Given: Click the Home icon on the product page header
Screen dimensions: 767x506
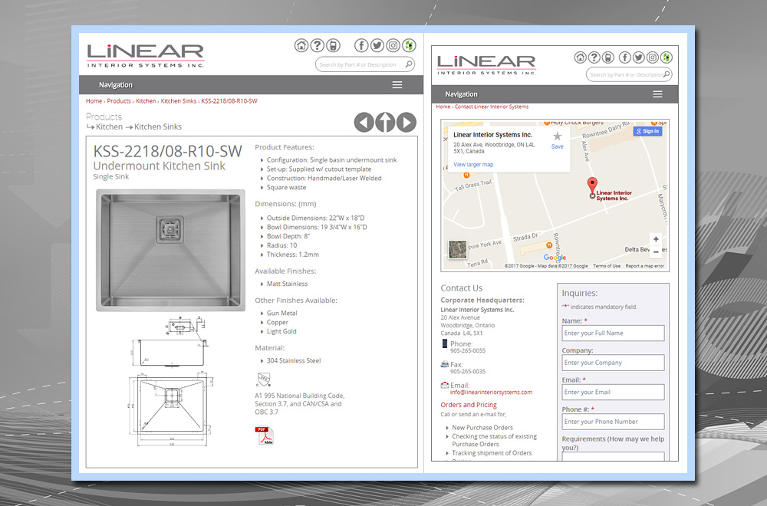Looking at the screenshot, I should 301,45.
